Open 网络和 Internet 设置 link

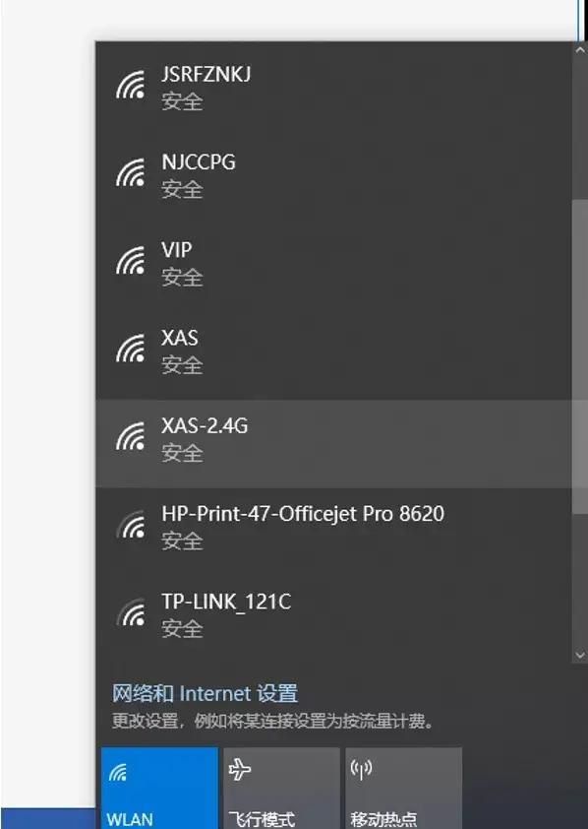(x=205, y=693)
